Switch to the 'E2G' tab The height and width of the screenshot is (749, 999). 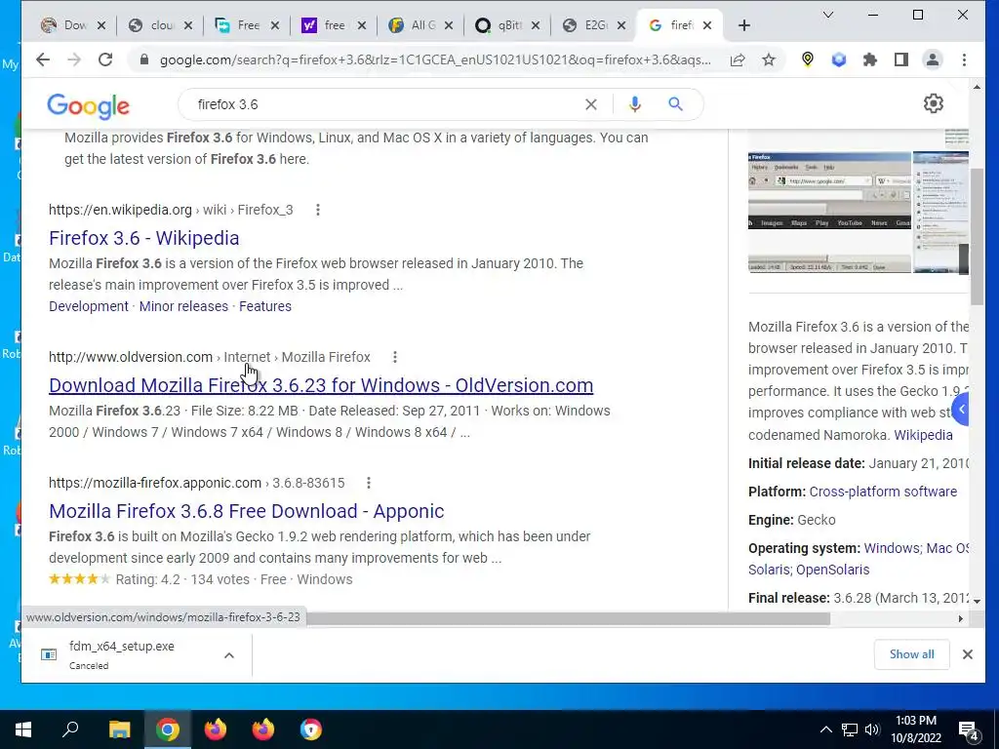coord(593,25)
